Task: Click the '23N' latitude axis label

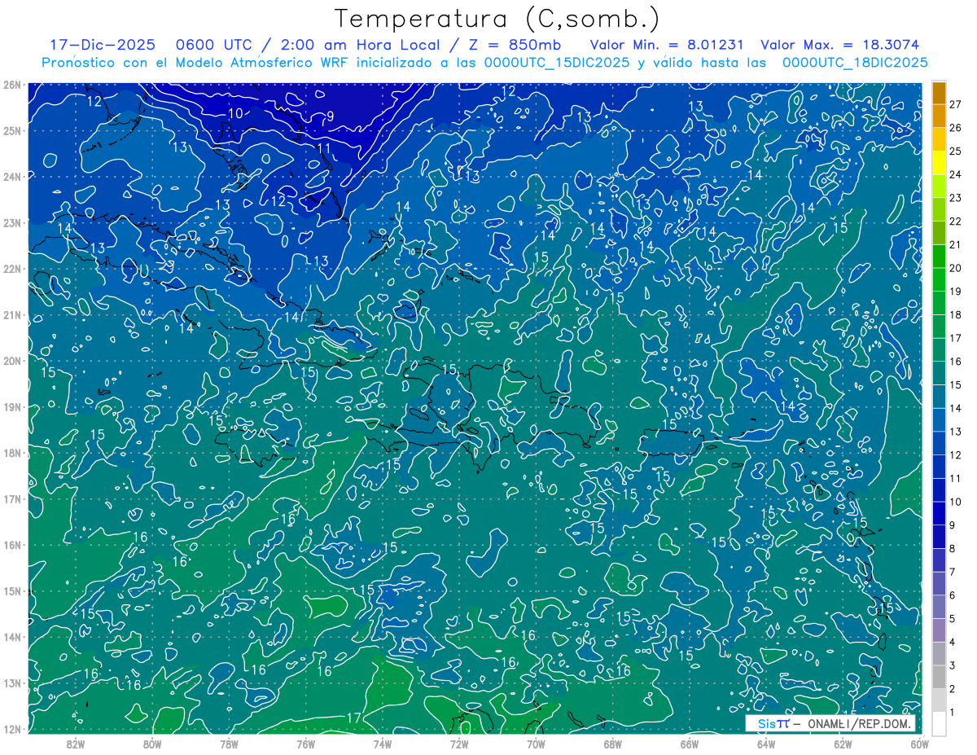Action: pyautogui.click(x=11, y=222)
